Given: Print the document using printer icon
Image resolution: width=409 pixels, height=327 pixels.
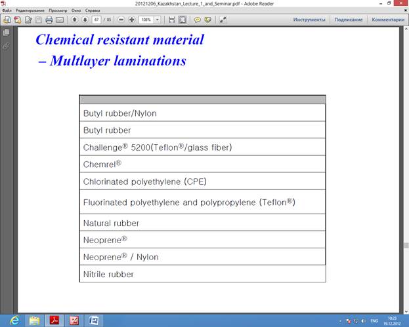Looking at the screenshot, I should pyautogui.click(x=49, y=20).
